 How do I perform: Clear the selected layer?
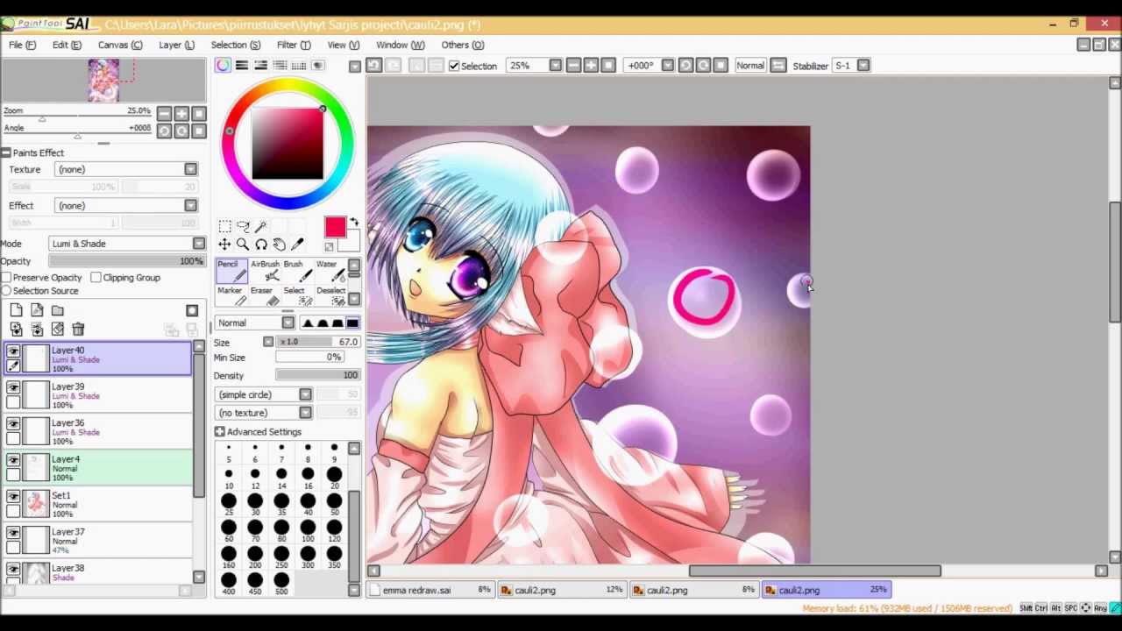[57, 330]
